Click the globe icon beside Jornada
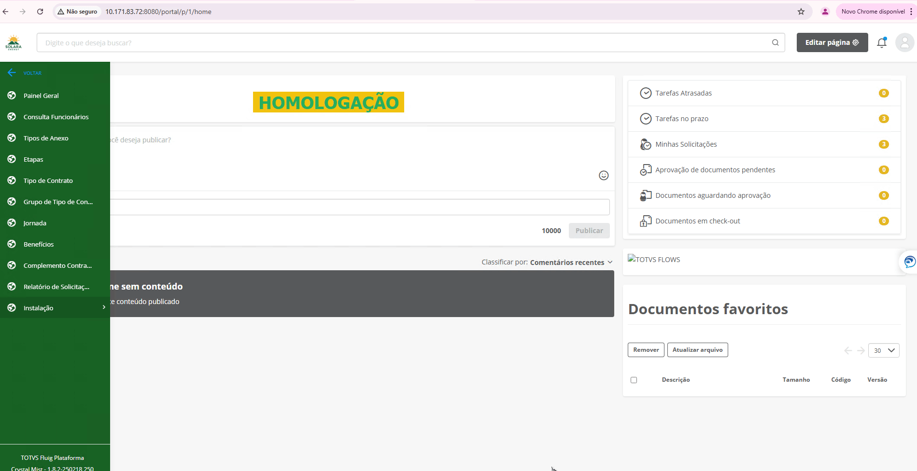This screenshot has width=917, height=471. [x=12, y=223]
